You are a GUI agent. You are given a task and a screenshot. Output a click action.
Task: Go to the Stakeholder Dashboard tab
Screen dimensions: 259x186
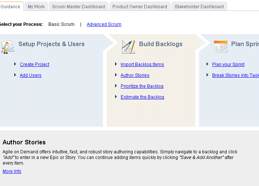(199, 6)
